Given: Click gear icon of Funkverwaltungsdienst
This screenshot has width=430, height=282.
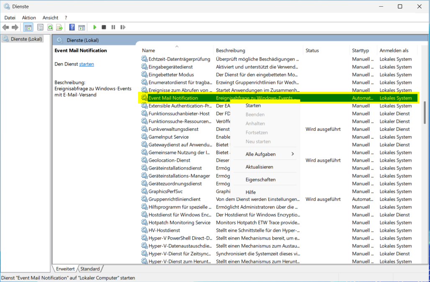Looking at the screenshot, I should tap(144, 129).
